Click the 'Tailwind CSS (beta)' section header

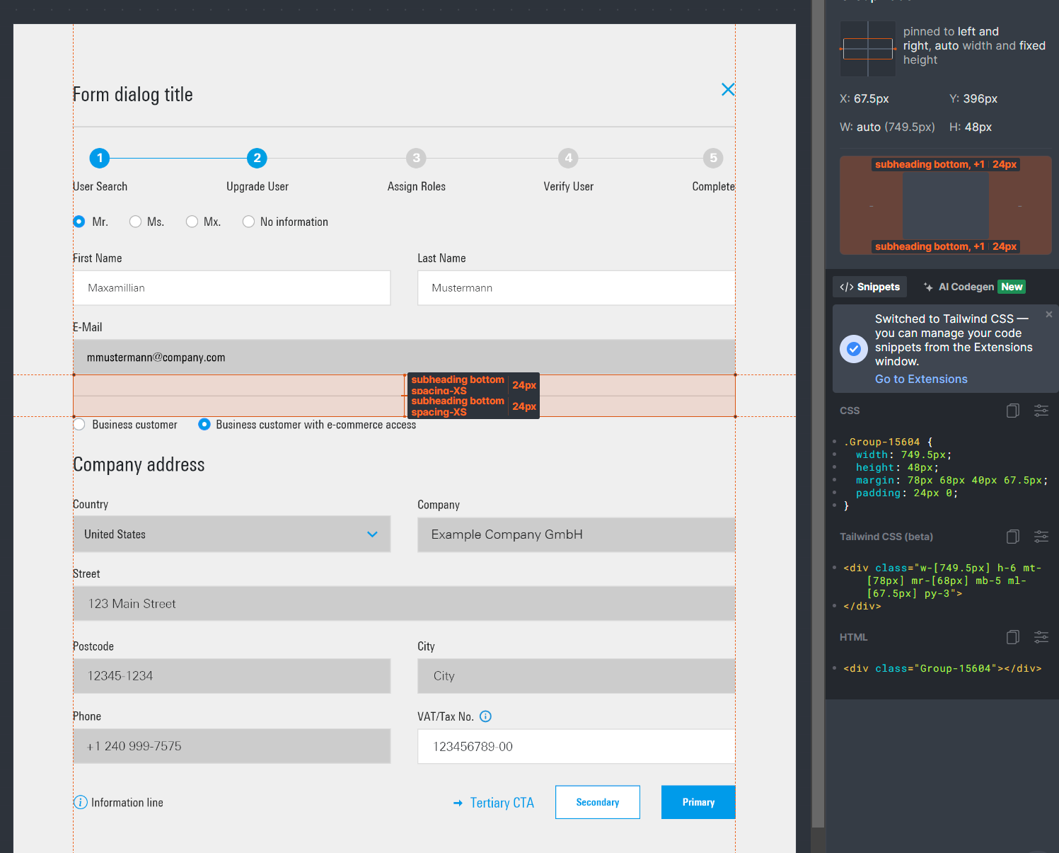(x=886, y=537)
